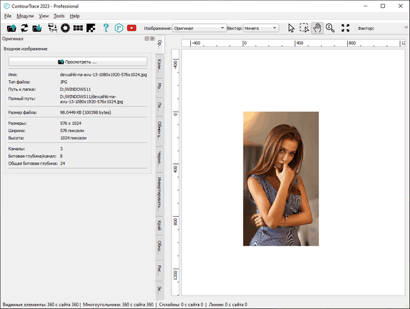Float the Оригинал panel
410x309 pixels.
[147, 38]
